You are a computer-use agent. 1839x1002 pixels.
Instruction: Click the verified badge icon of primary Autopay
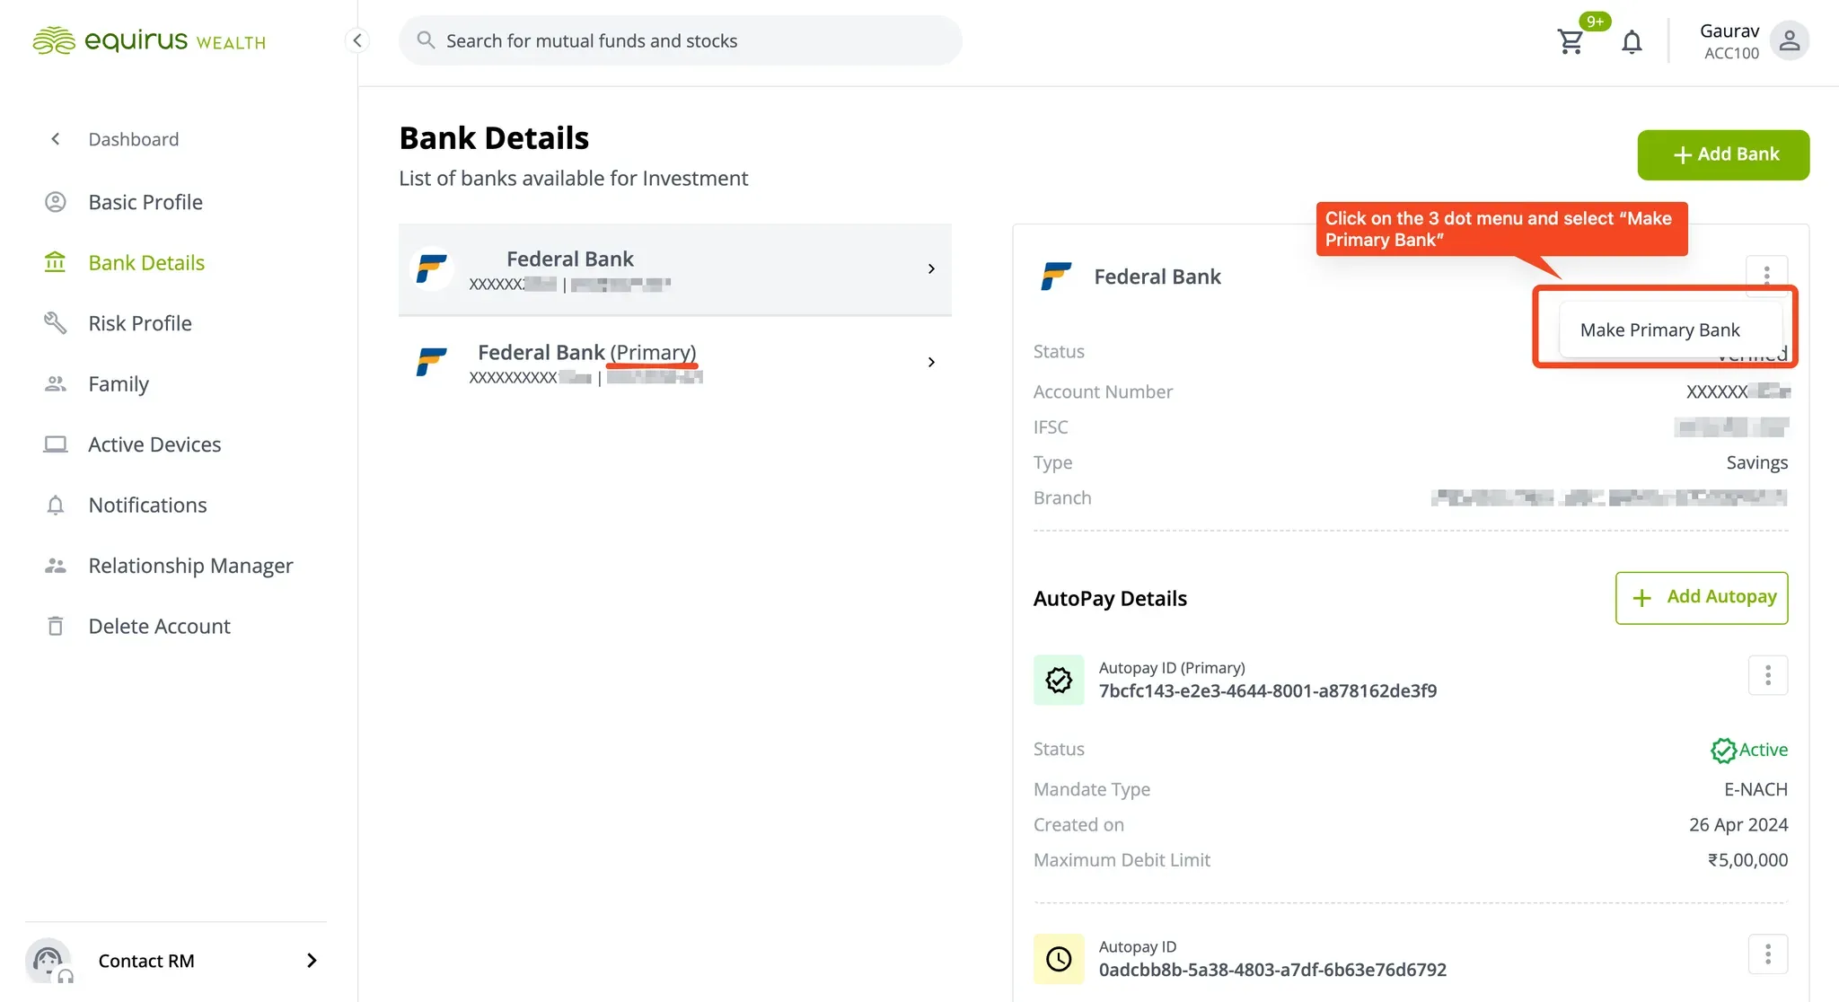click(1059, 680)
